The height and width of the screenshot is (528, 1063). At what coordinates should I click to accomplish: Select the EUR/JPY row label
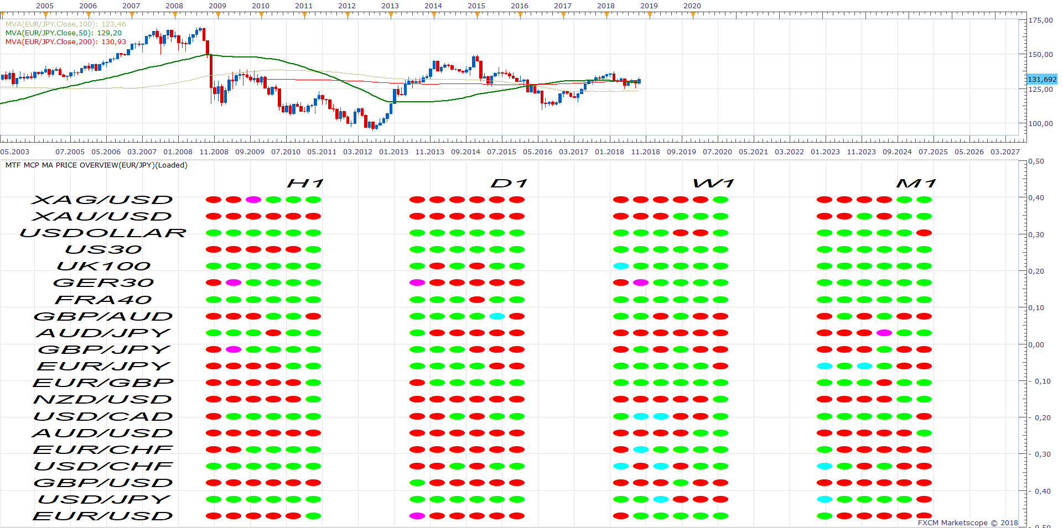(104, 367)
